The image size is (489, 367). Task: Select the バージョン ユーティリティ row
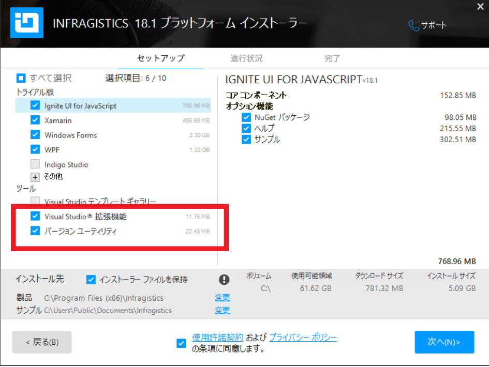113,231
